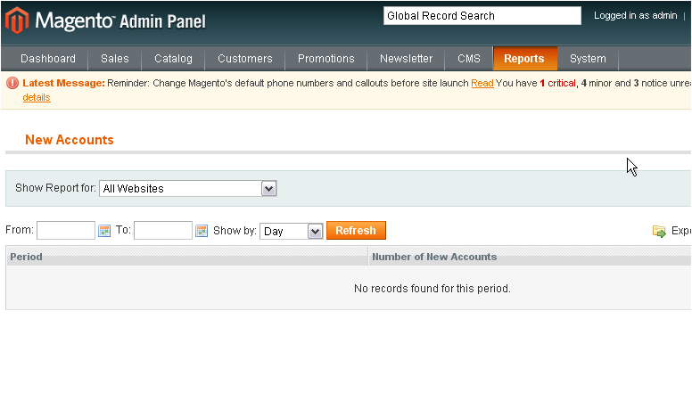Open the Reports menu

pos(524,59)
